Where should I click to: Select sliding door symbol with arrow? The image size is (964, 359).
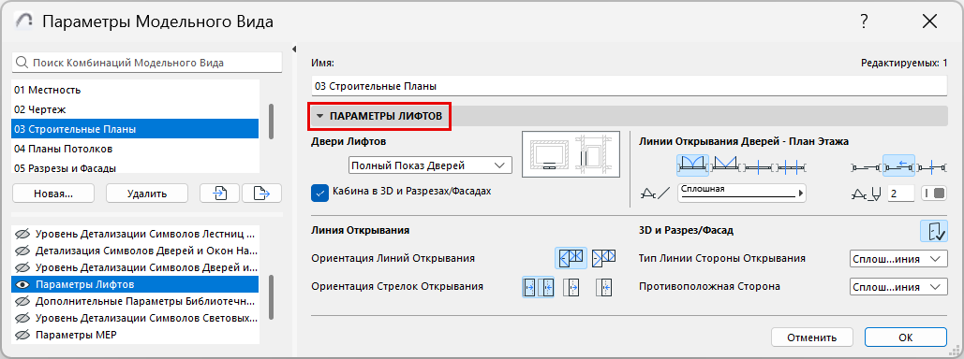pyautogui.click(x=898, y=165)
